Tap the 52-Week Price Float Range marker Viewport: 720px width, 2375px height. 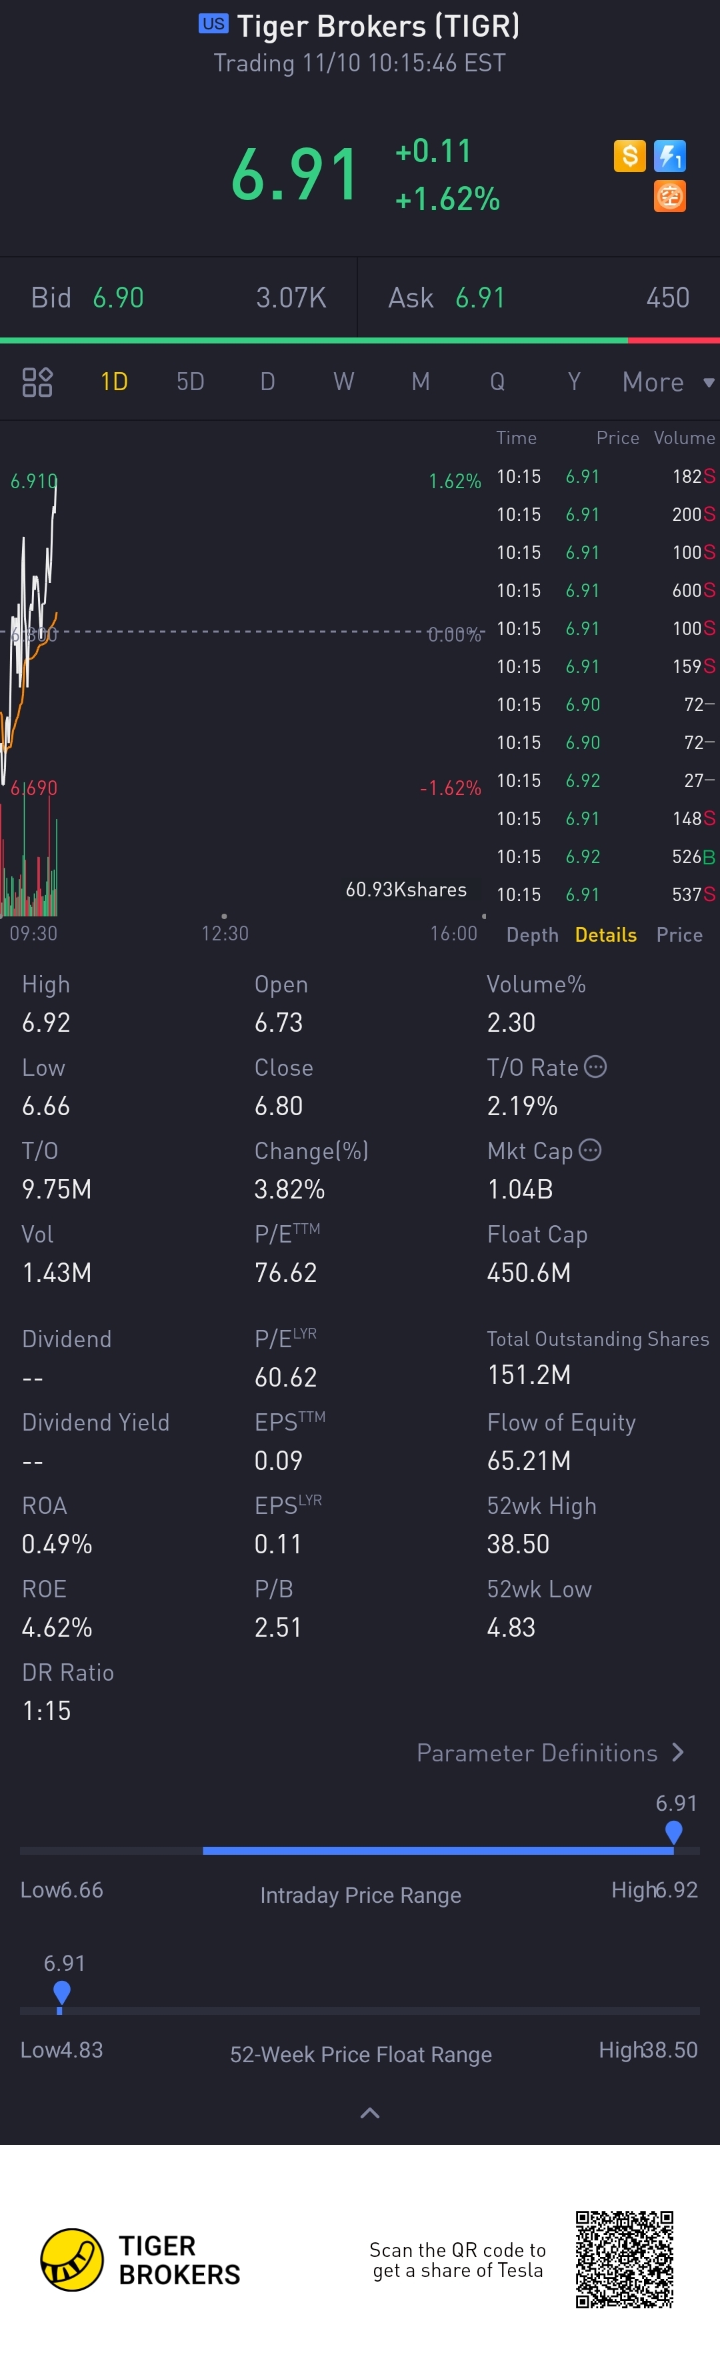coord(62,1994)
